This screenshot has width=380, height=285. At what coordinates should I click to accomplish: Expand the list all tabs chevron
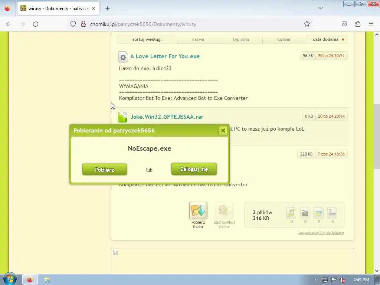(x=320, y=8)
